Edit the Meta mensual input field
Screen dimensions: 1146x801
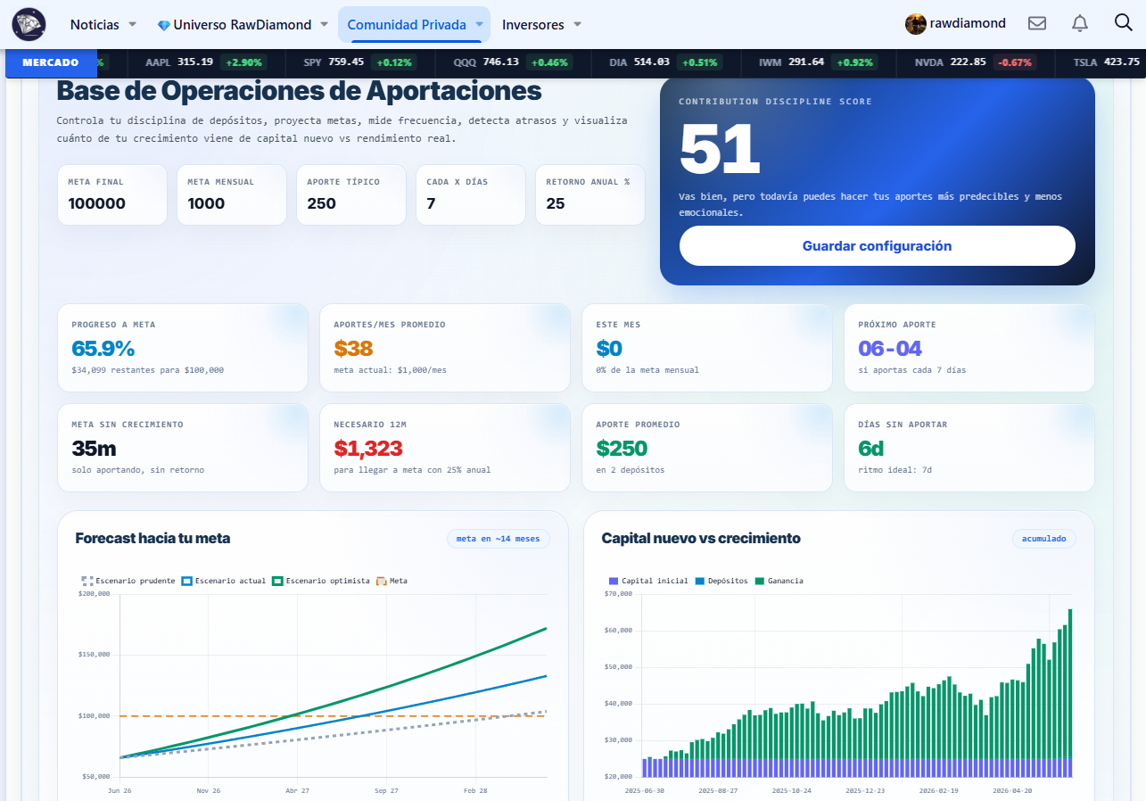pos(232,194)
